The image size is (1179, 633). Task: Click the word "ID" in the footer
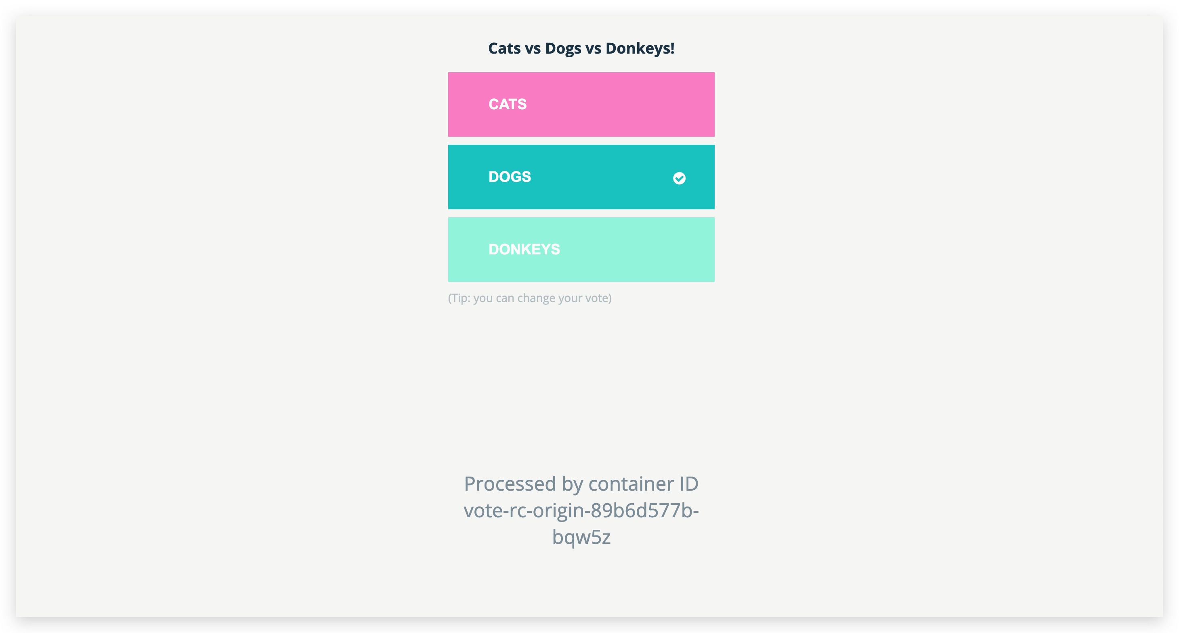coord(689,483)
